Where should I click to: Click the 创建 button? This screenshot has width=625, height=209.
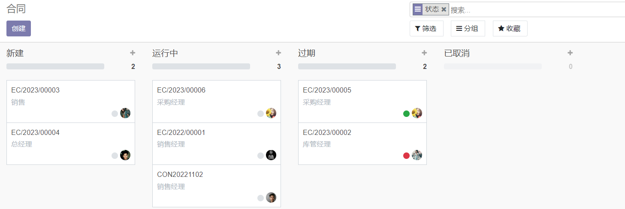click(x=18, y=29)
